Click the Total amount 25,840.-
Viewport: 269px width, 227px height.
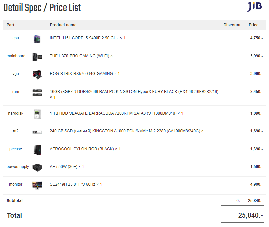pos(250,215)
